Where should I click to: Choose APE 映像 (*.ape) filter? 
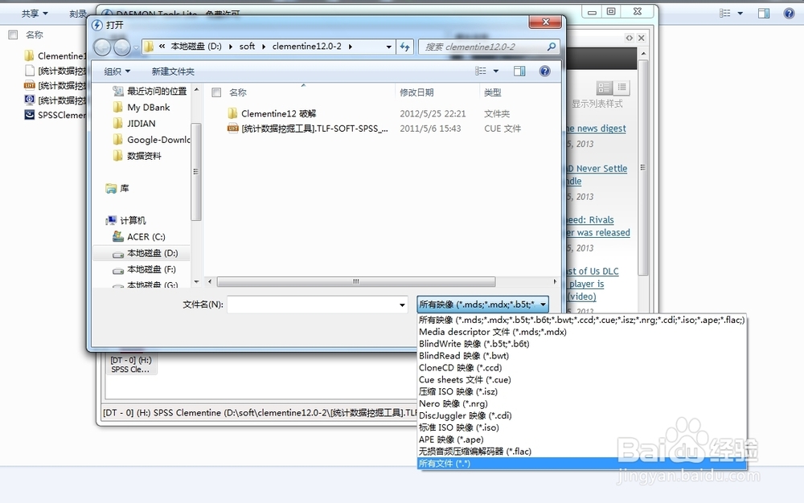[582, 440]
